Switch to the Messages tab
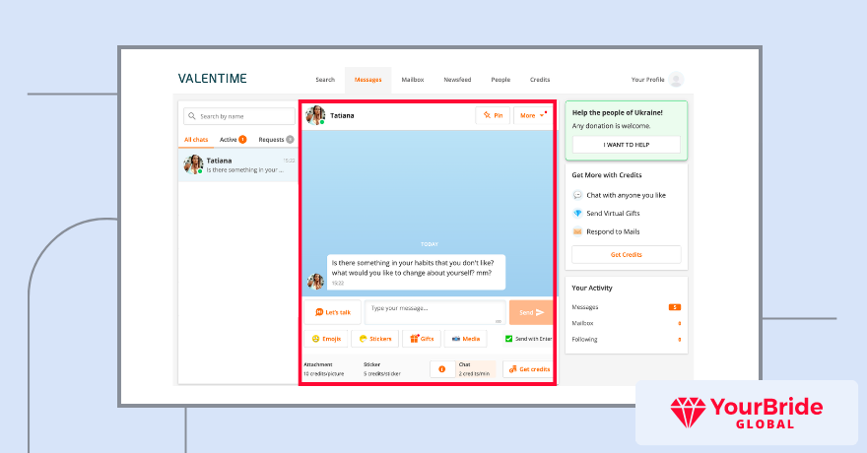This screenshot has width=867, height=453. point(367,80)
